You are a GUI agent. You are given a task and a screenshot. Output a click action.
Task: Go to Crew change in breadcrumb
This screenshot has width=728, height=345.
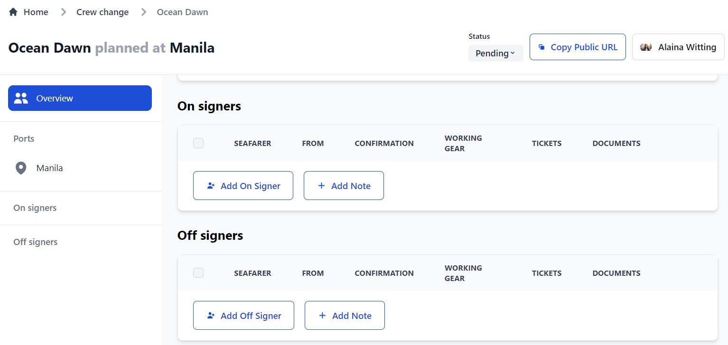(x=103, y=12)
